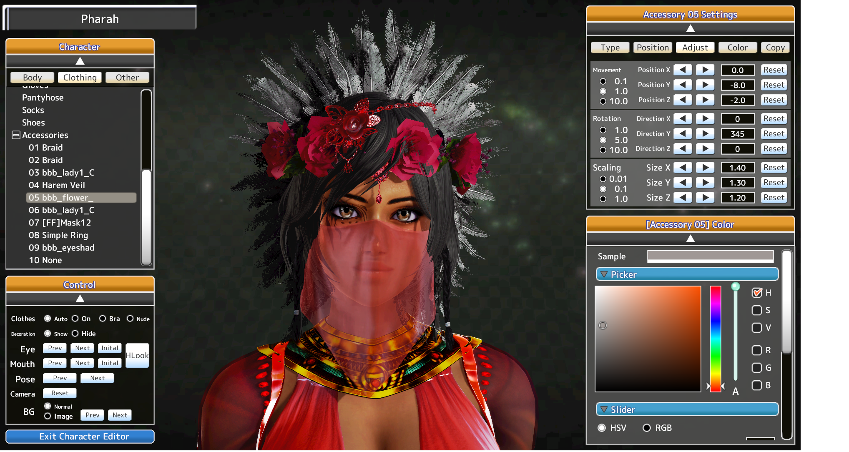Select 04 Harem Veil accessory
Screen dimensions: 849x452
[x=57, y=185]
